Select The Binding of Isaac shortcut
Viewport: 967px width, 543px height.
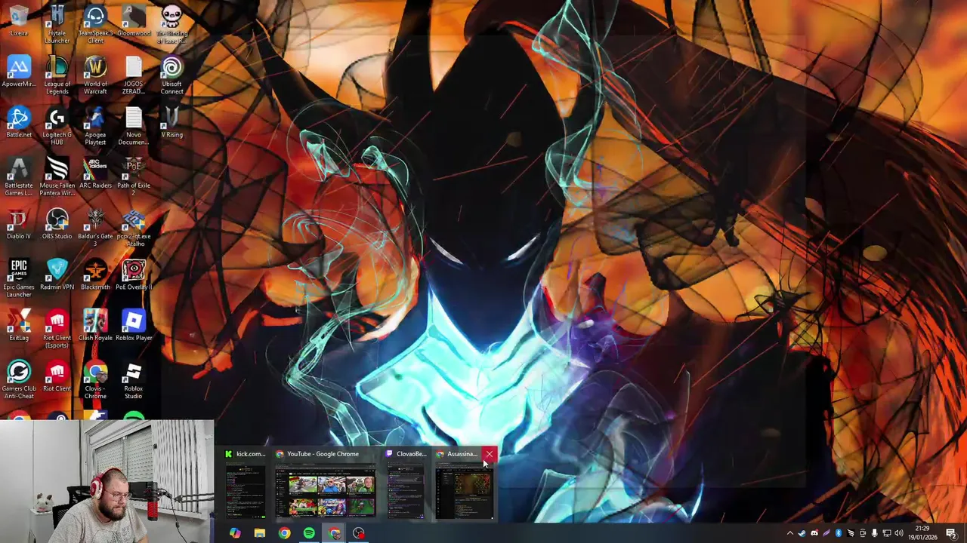171,23
